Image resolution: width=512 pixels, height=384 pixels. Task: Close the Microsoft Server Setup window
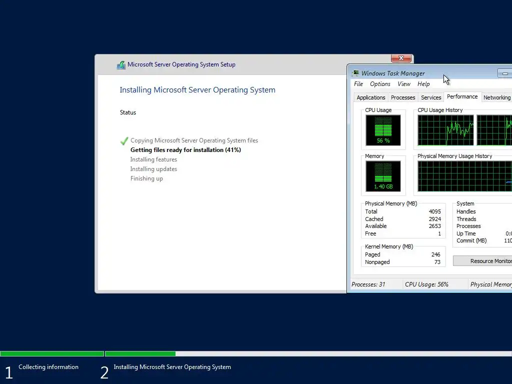401,58
